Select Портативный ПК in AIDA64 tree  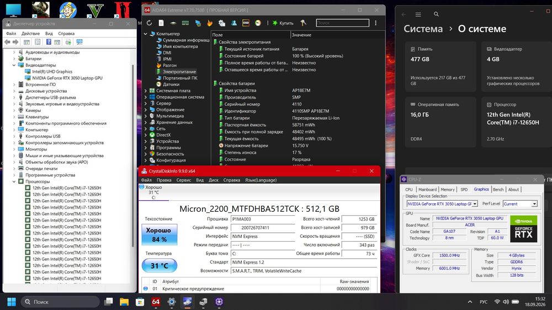point(180,78)
